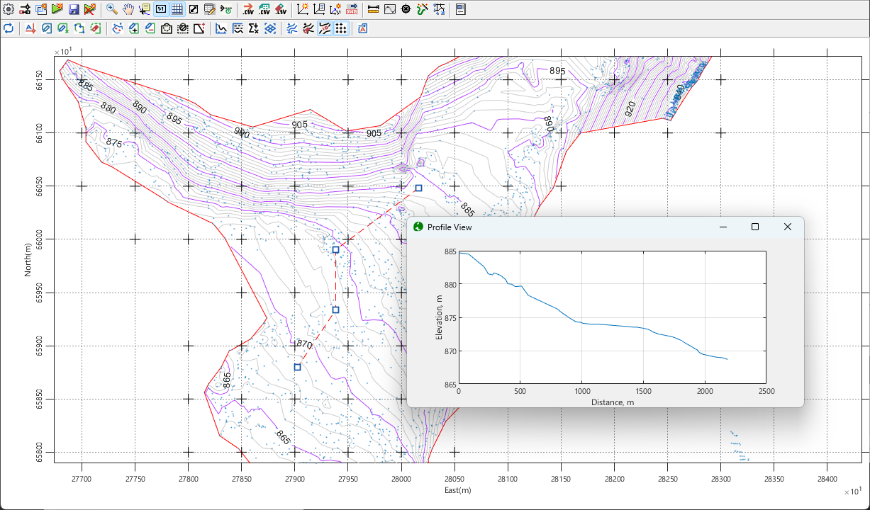Select the ruler measure distance tool
Viewport: 870px width, 510px height.
click(x=374, y=9)
